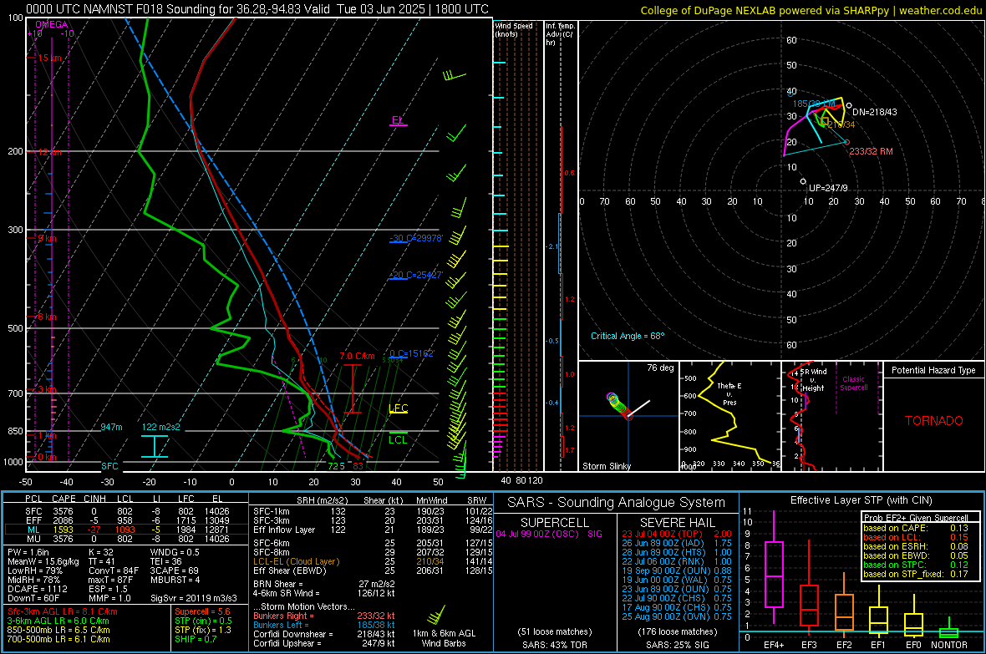This screenshot has height=654, width=986.
Task: Click 'MeanW = 15.6g/kg' value
Action: [x=43, y=561]
